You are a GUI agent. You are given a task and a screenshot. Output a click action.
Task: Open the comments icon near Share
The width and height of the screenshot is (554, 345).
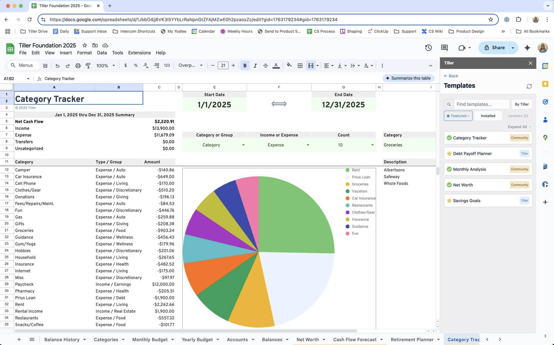click(x=445, y=48)
